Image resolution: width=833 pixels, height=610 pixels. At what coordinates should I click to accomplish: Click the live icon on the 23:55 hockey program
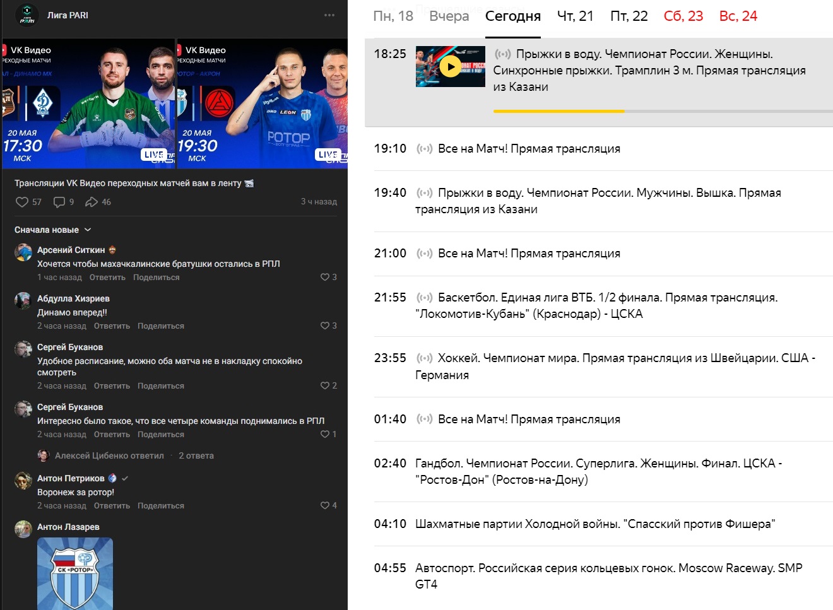pyautogui.click(x=425, y=358)
